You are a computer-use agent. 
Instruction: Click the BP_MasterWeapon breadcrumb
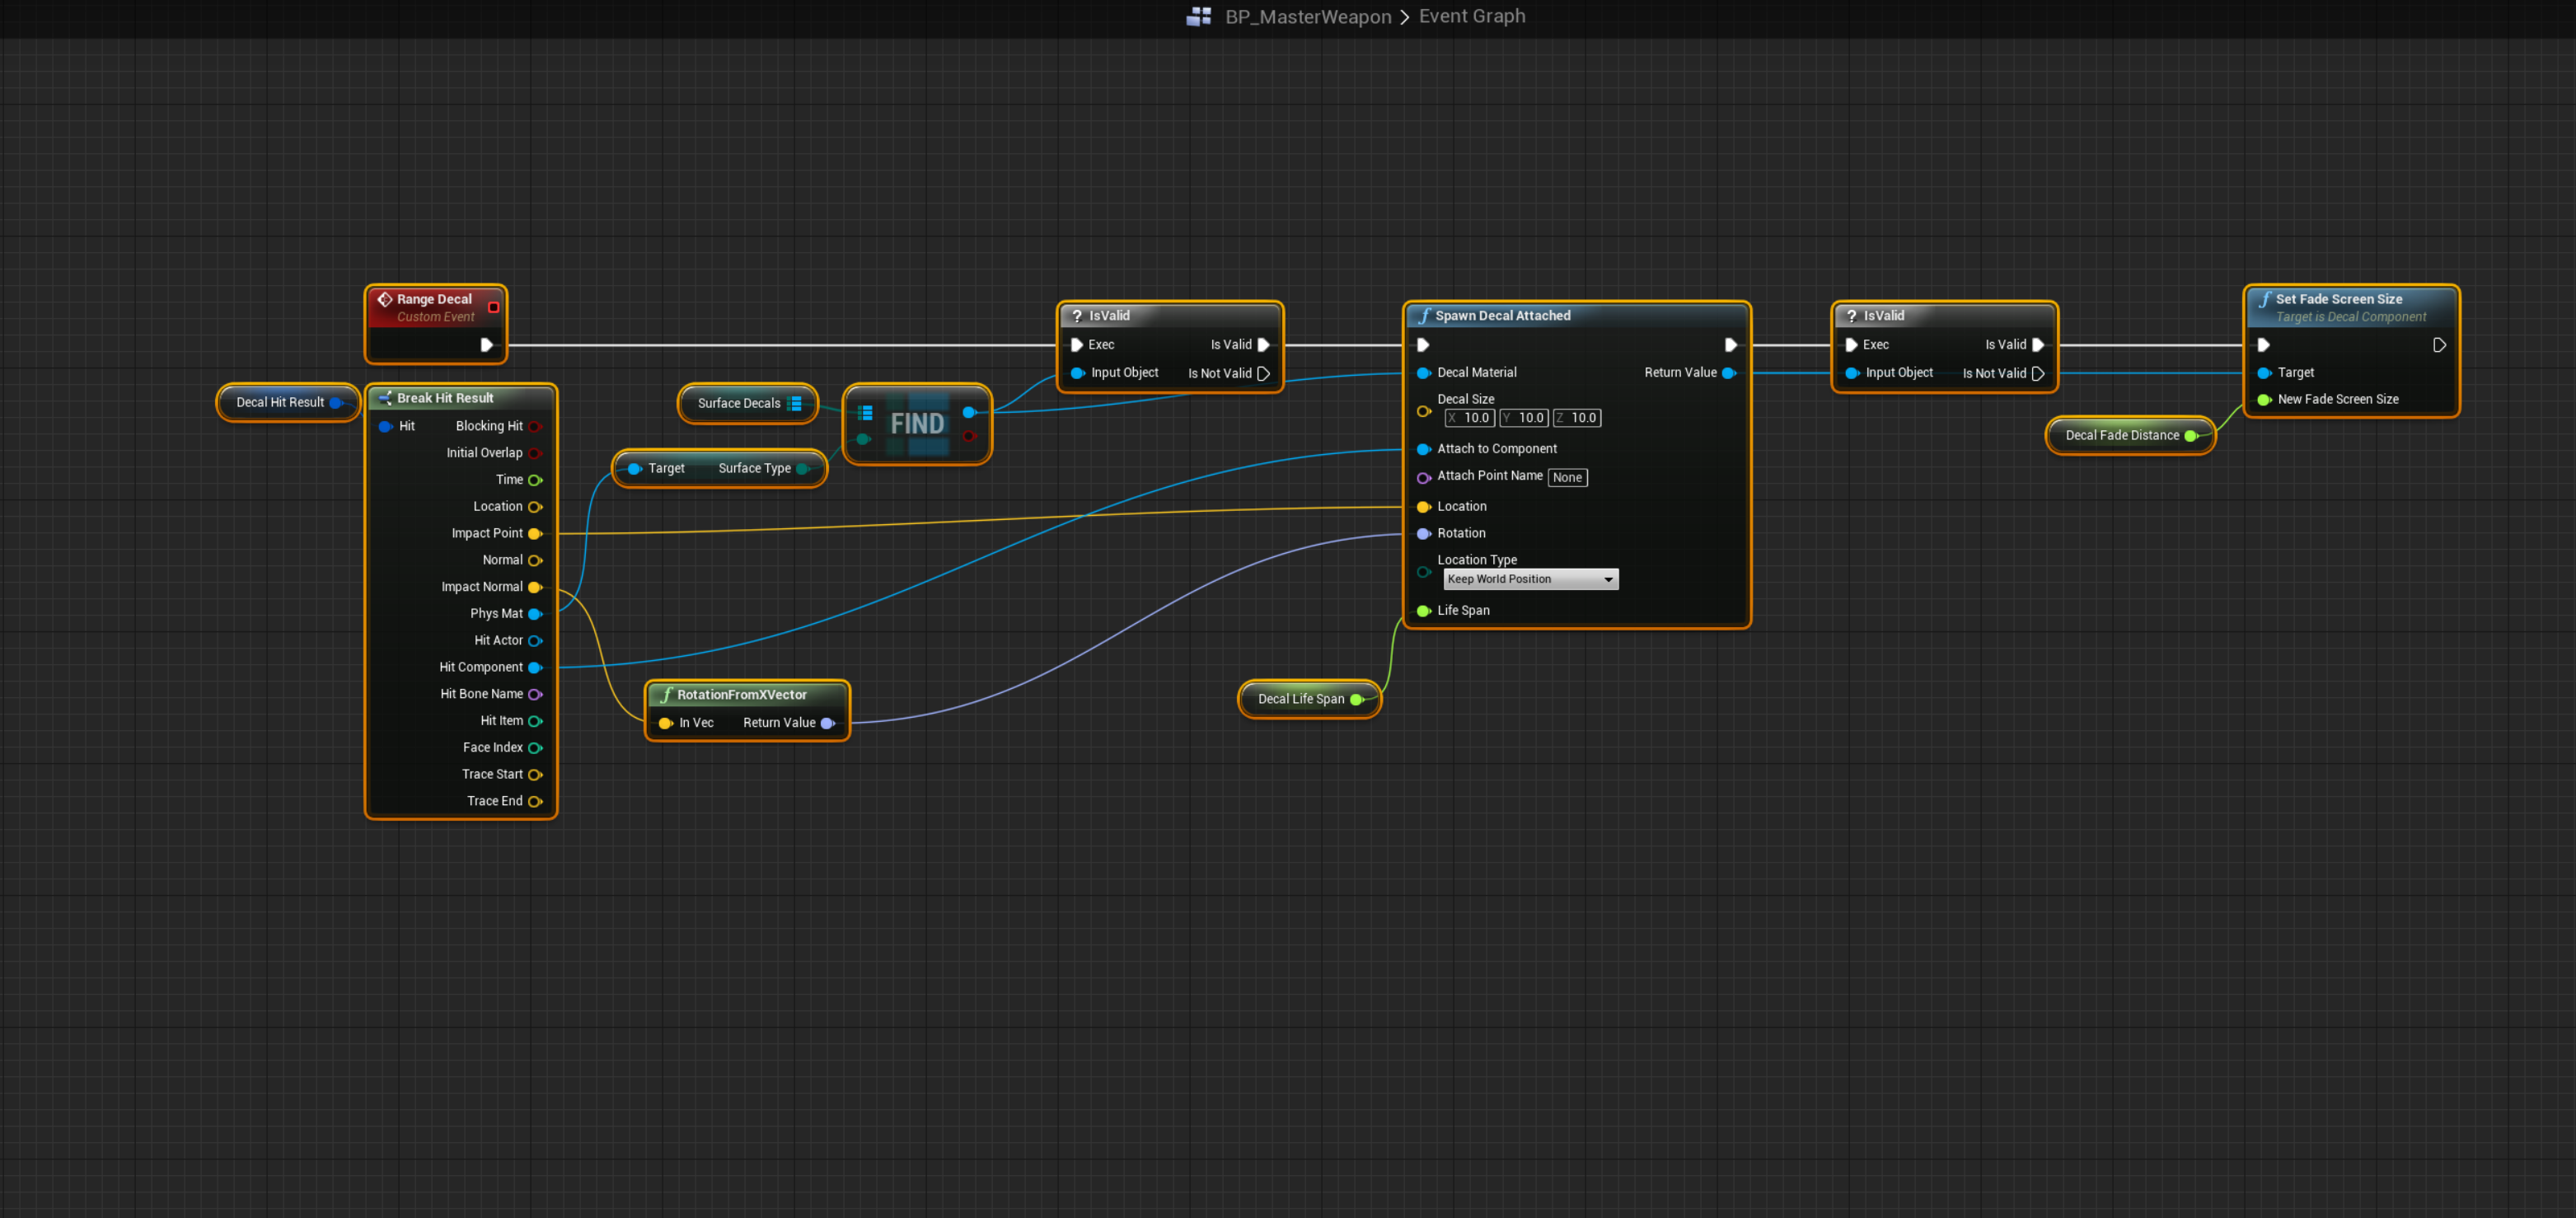[x=1307, y=16]
